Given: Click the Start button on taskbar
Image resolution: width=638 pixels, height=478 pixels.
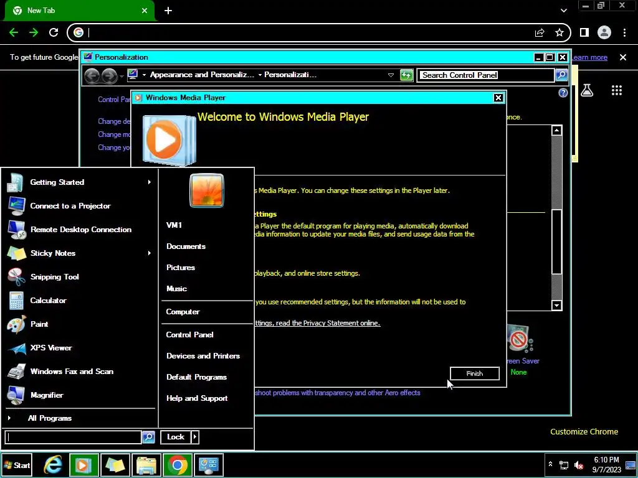Looking at the screenshot, I should coord(17,466).
